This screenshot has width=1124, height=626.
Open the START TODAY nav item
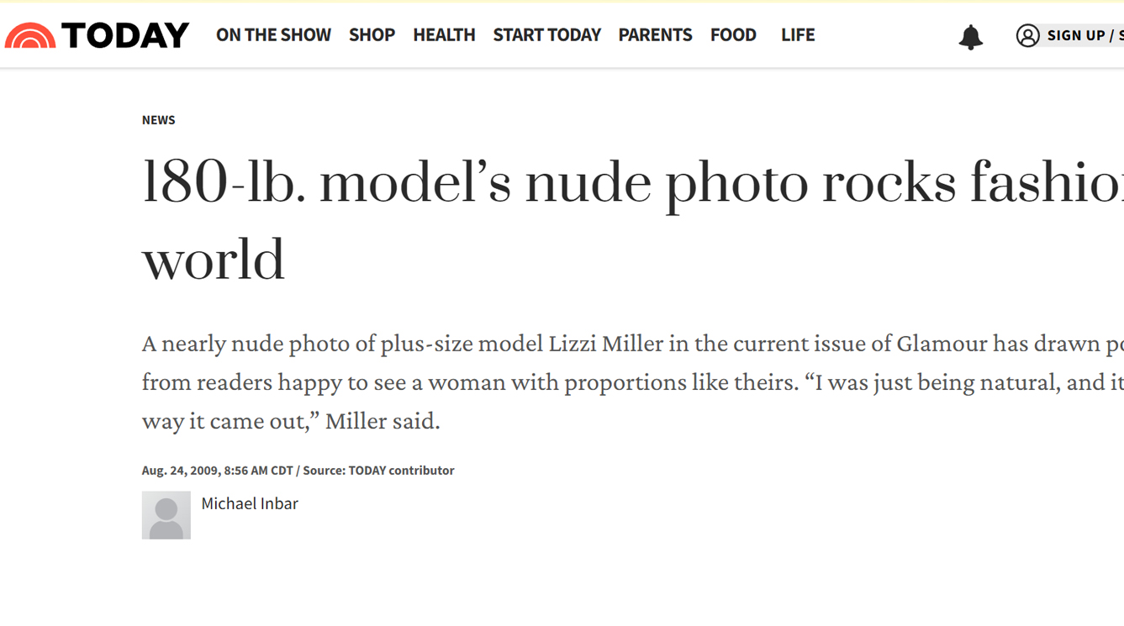pos(546,35)
